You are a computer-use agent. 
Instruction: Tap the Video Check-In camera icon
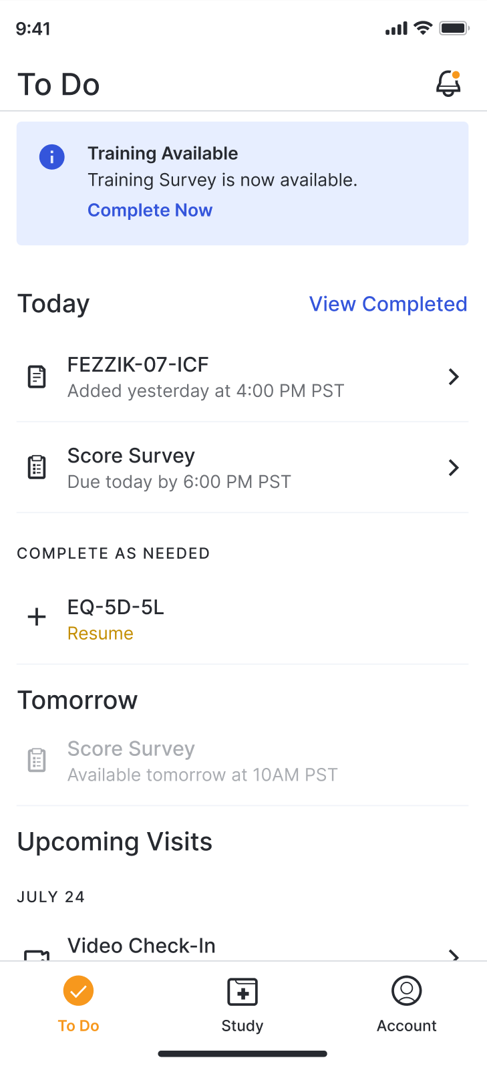37,955
